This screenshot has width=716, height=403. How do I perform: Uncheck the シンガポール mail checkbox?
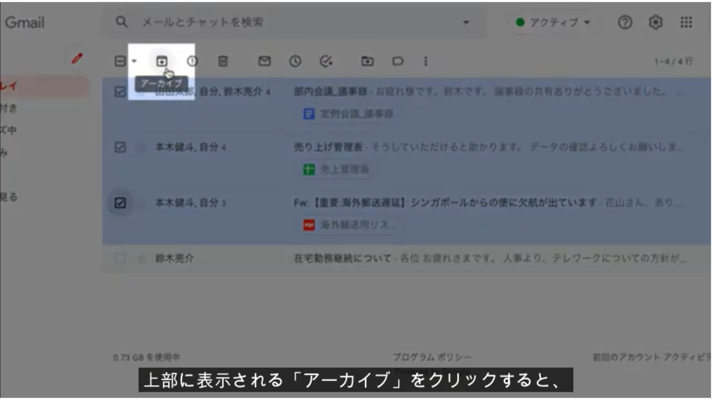point(120,203)
